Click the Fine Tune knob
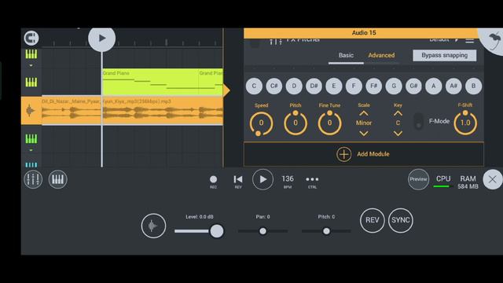 pyautogui.click(x=329, y=123)
